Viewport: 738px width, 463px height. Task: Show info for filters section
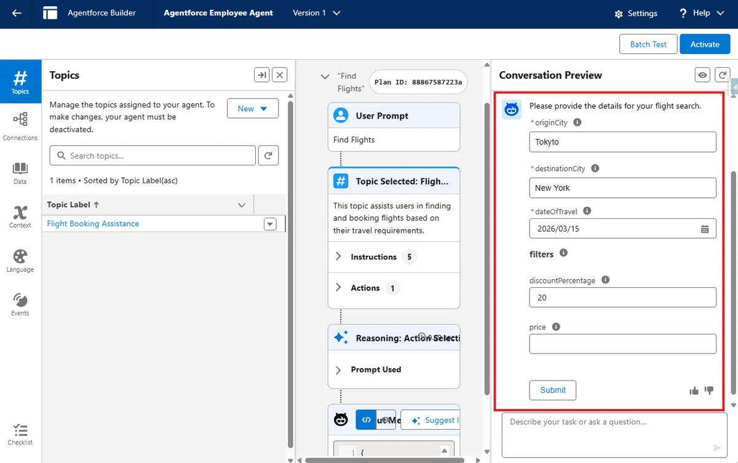pos(563,253)
